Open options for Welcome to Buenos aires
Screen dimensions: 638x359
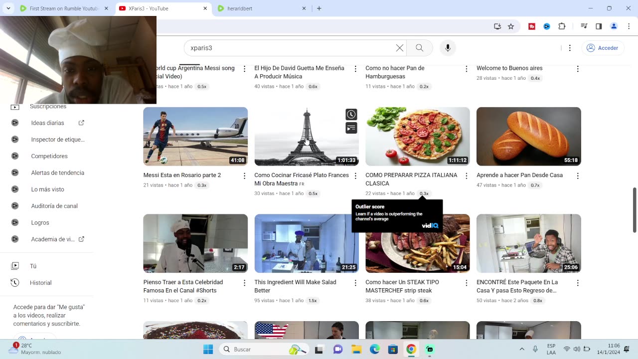[x=578, y=69]
